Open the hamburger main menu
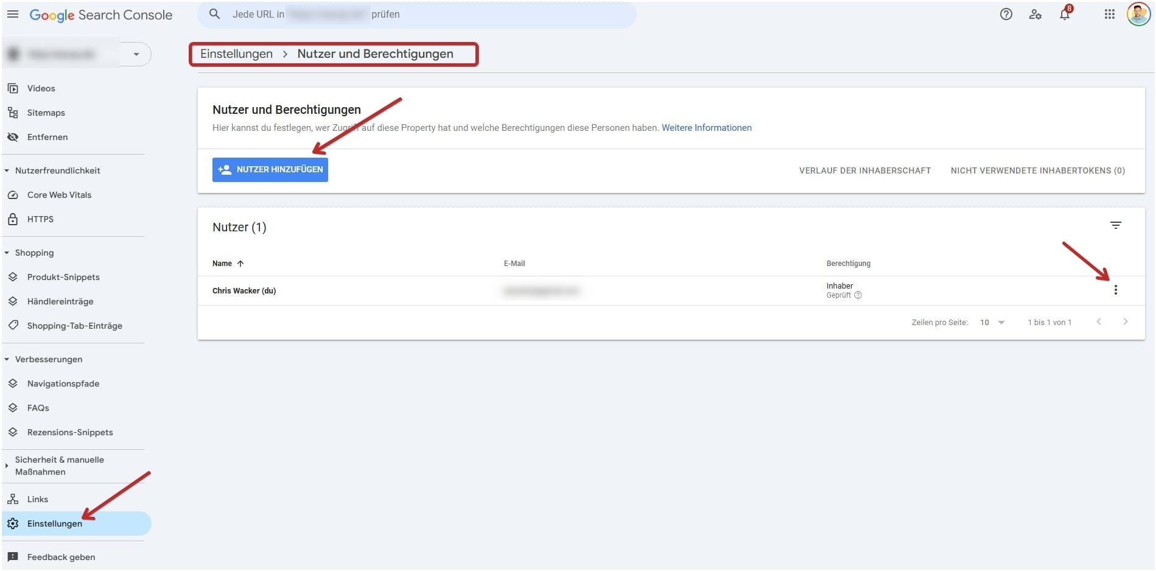The height and width of the screenshot is (571, 1156). (x=13, y=15)
